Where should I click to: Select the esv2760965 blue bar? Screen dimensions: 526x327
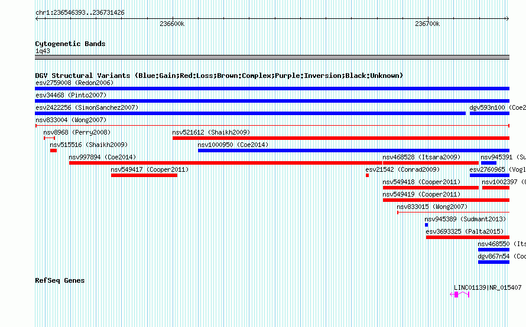(x=489, y=175)
